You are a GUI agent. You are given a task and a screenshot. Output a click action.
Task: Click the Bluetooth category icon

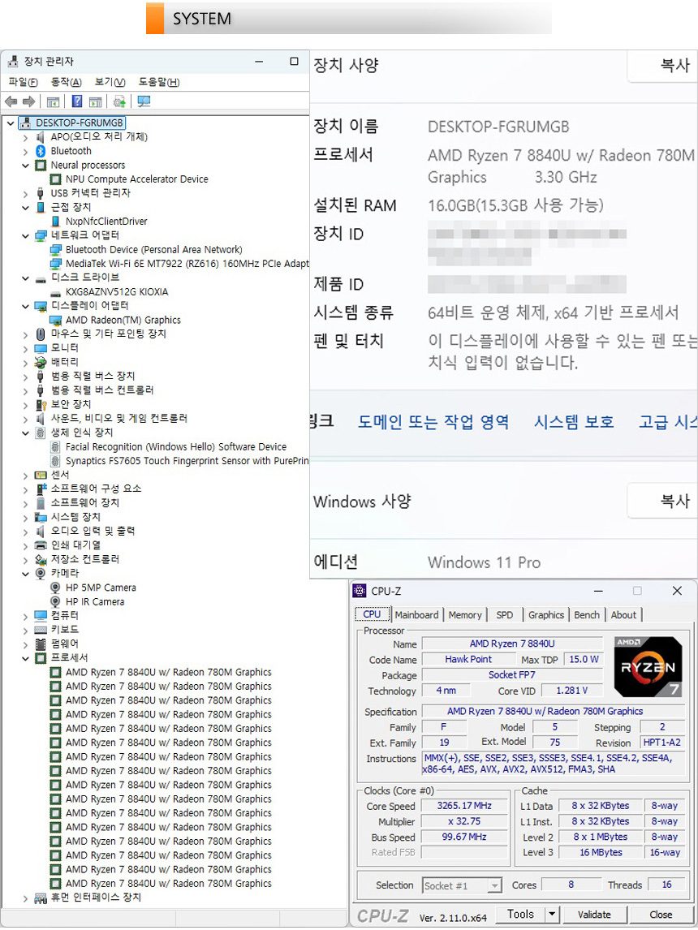coord(41,151)
